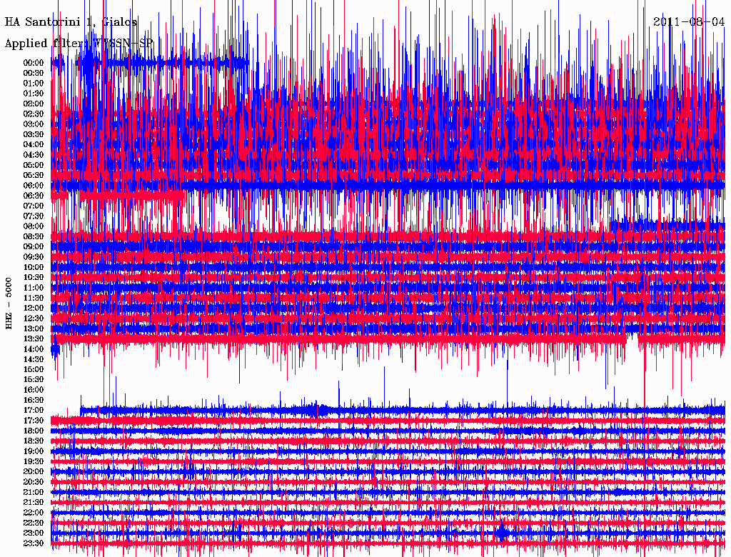Click the date label 2011-08-04
The height and width of the screenshot is (557, 731).
pos(689,21)
